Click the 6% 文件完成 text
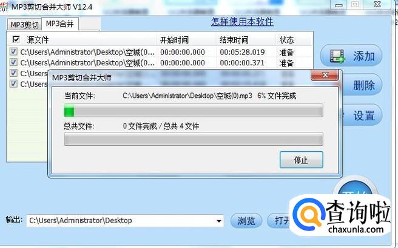The height and width of the screenshot is (248, 398). 277,96
